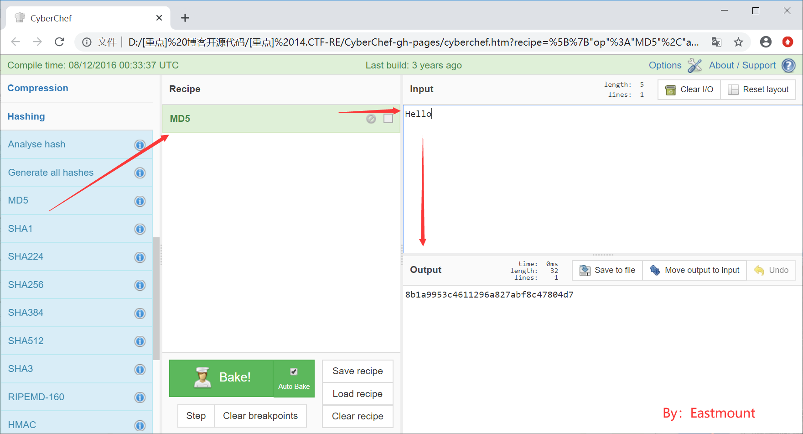Select the Analyse hash operation
Image resolution: width=803 pixels, height=434 pixels.
(x=77, y=144)
